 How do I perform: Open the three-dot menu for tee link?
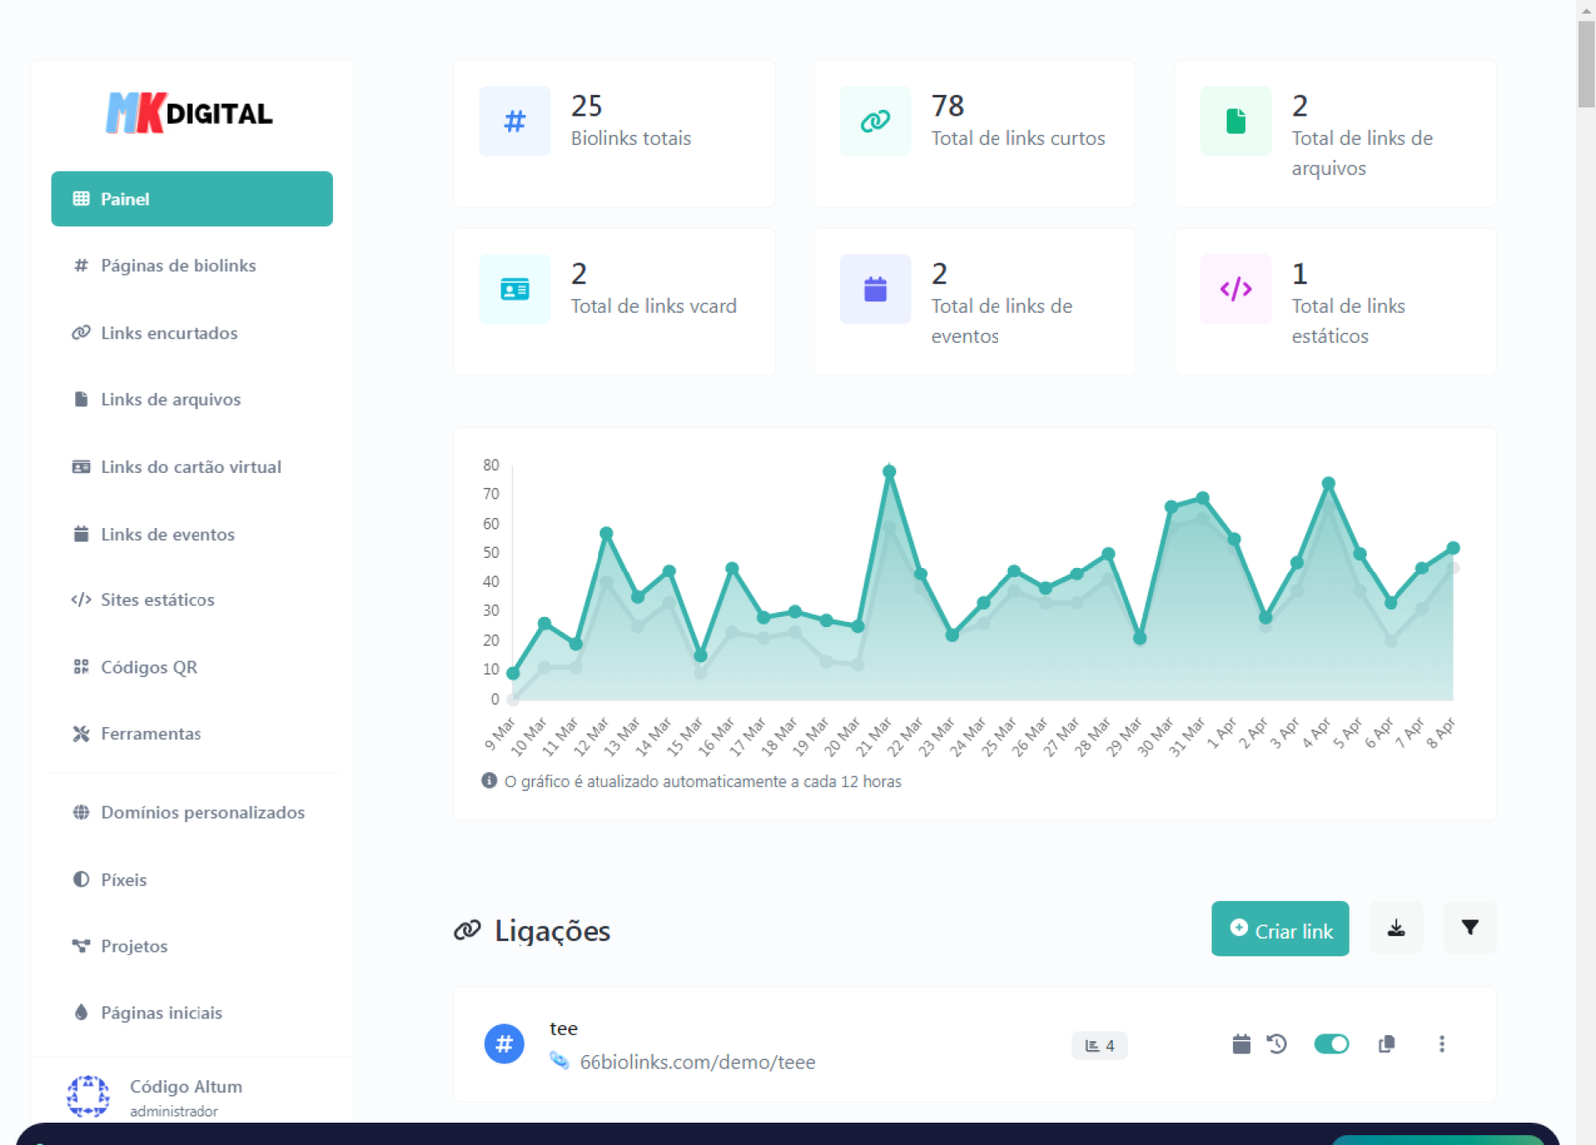pos(1441,1044)
